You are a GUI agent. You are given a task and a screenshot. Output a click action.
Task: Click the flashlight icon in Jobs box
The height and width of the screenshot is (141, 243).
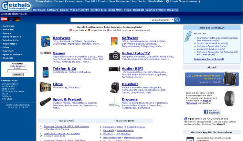[x=188, y=36]
